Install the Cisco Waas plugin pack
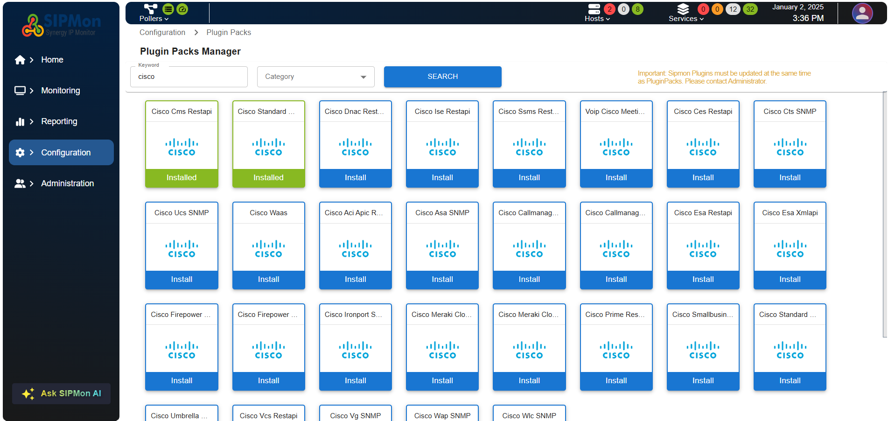This screenshot has height=421, width=895. 268,279
